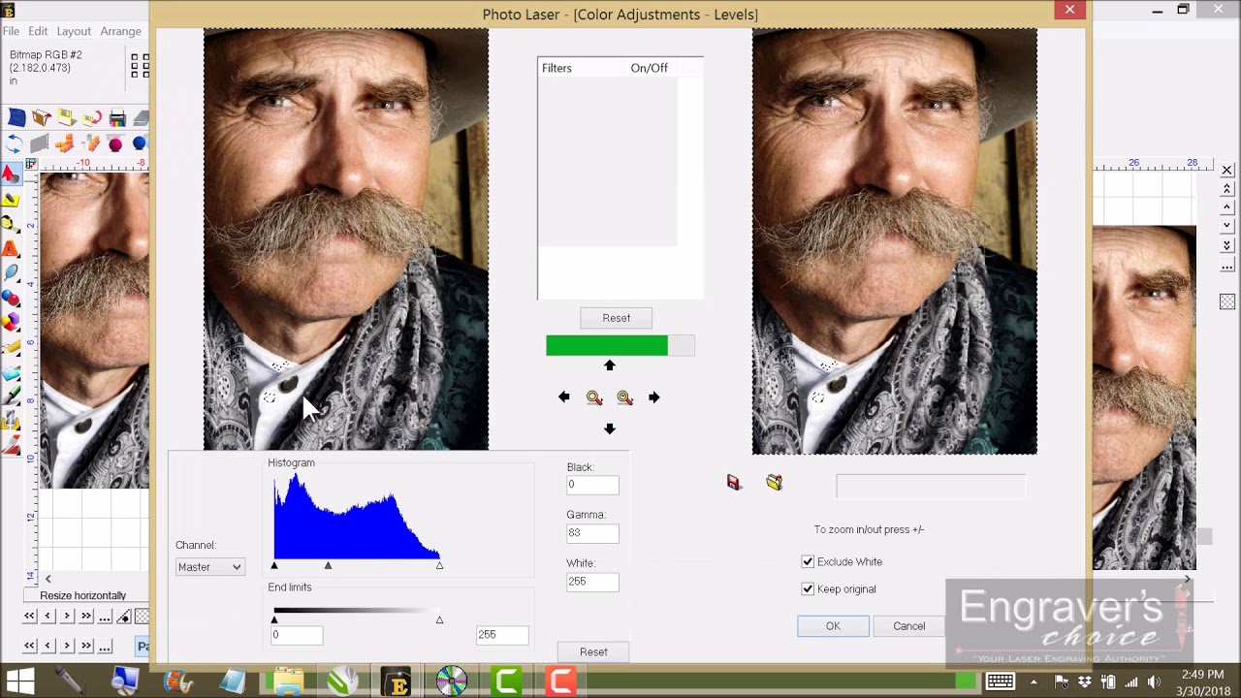The width and height of the screenshot is (1241, 698).
Task: Click the Reset button below the White field
Action: [x=593, y=652]
